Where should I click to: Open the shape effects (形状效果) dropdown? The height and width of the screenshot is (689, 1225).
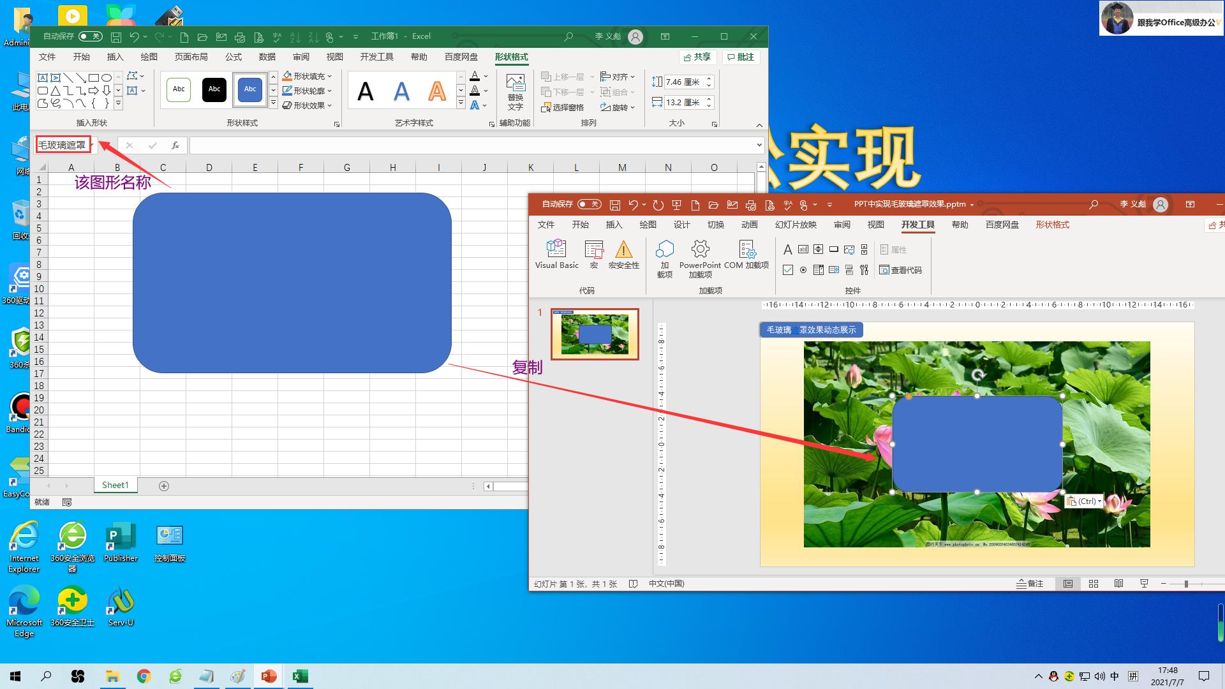330,105
